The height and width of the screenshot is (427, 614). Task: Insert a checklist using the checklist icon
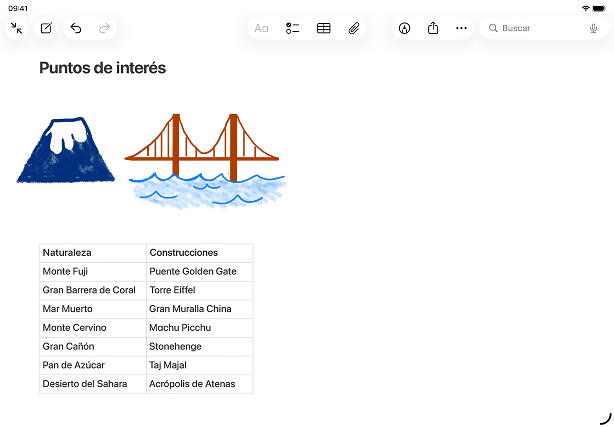293,28
